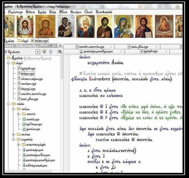Open the Пускъ menu
Viewport: 189px width, 178px height.
pyautogui.click(x=63, y=12)
